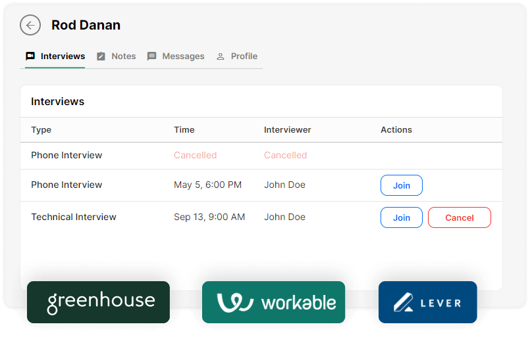Screen dimensions: 530x339
Task: Select the Cancelled time cell
Action: (196, 155)
